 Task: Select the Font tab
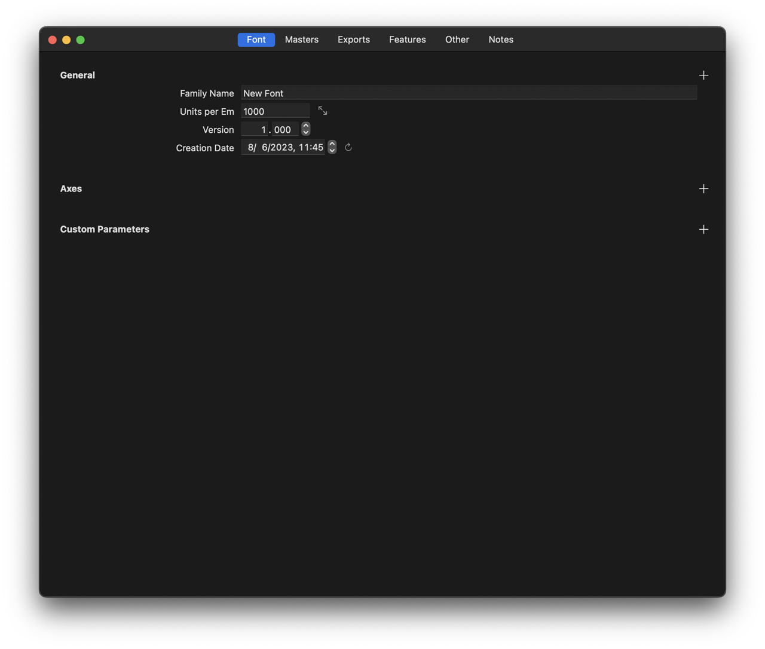point(256,39)
